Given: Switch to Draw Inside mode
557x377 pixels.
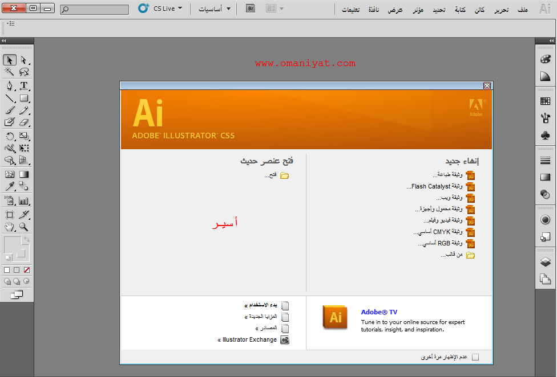Looking at the screenshot, I should [26, 281].
